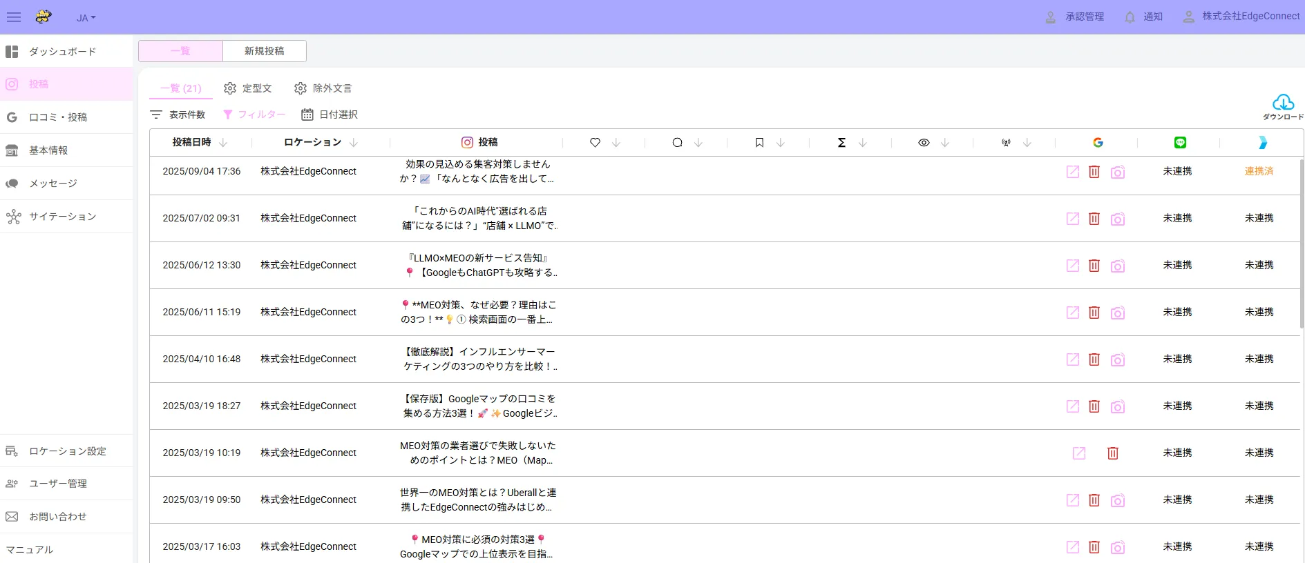Open 承認管理 in the top bar

pyautogui.click(x=1075, y=17)
